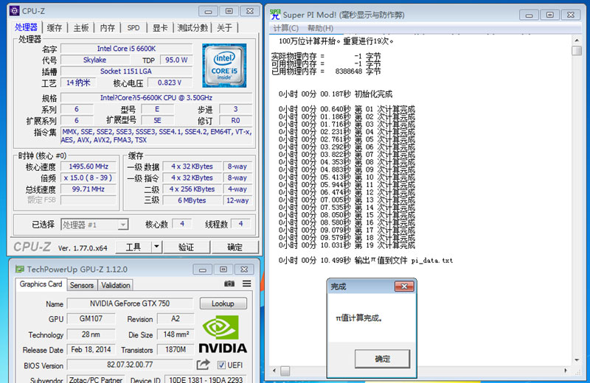The image size is (590, 383).
Task: Go to the 测试分数 tab
Action: pyautogui.click(x=192, y=28)
